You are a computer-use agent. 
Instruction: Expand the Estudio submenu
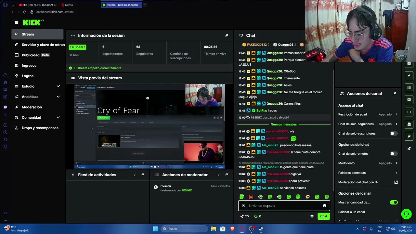(x=58, y=86)
